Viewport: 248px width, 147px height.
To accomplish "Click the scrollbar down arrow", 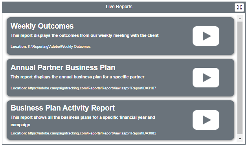I will coord(240,139).
